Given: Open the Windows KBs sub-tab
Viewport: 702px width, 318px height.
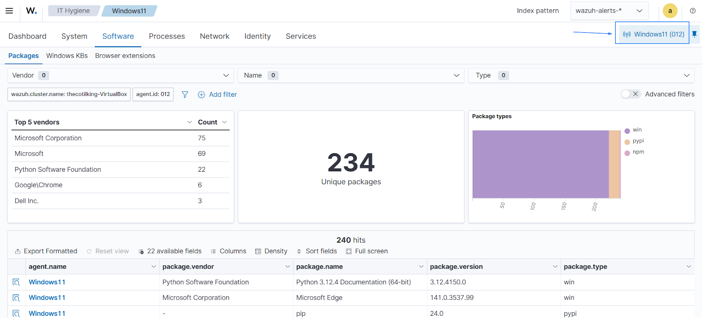Looking at the screenshot, I should coord(67,56).
